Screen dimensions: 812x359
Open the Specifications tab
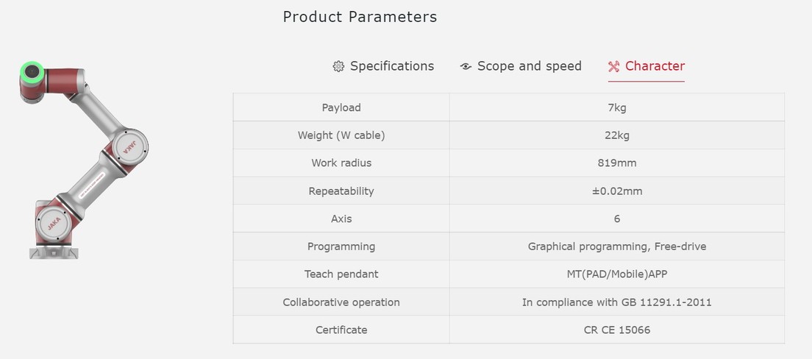click(x=391, y=66)
